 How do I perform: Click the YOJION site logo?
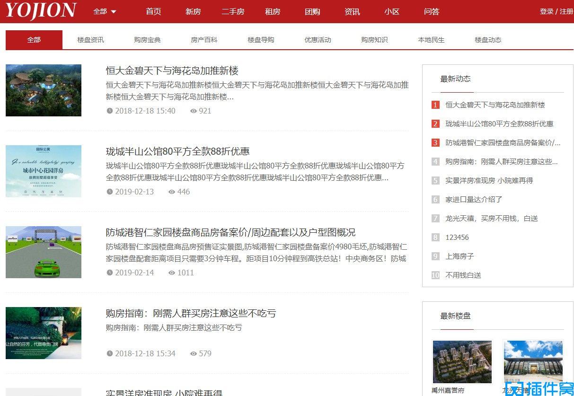[x=41, y=10]
